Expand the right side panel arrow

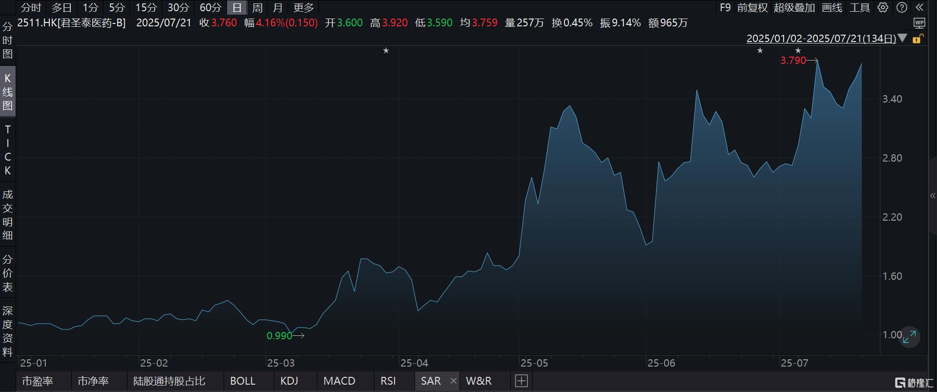[933, 196]
